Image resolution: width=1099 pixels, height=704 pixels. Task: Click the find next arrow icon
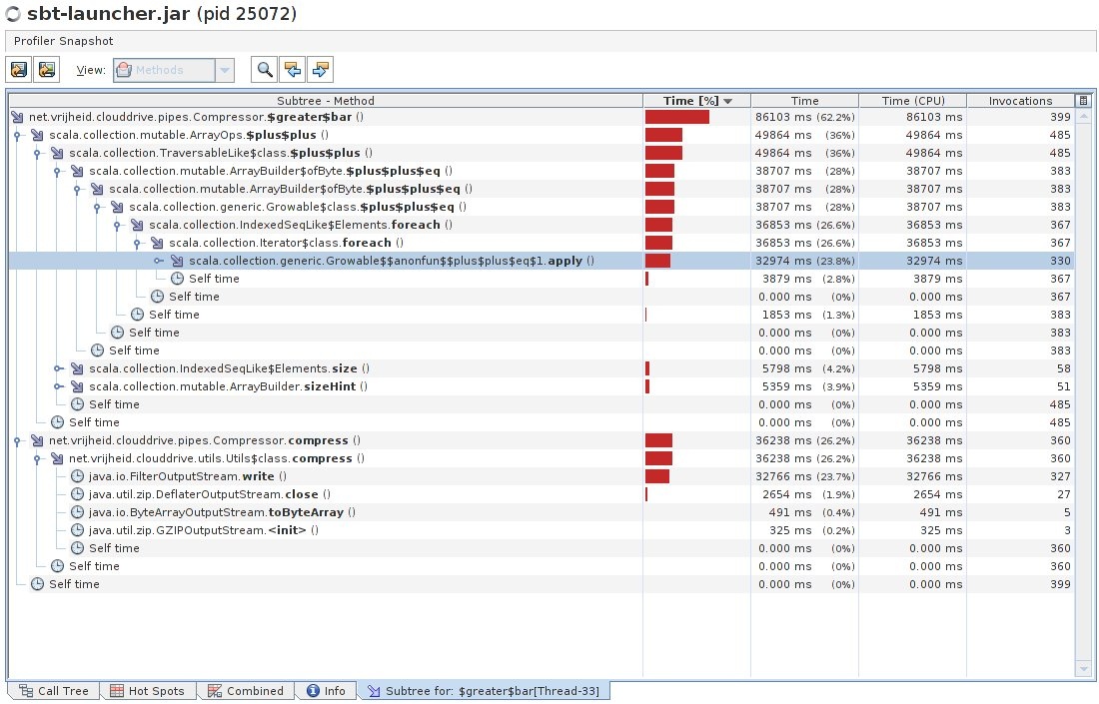click(321, 70)
